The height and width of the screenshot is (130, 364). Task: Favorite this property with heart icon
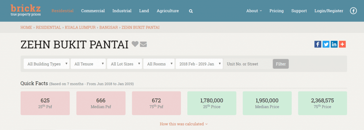pos(135,44)
